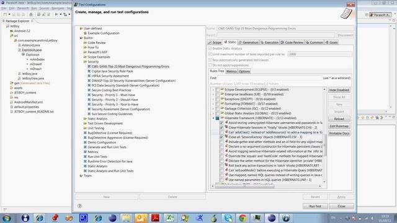
Task: Click Secure Coding Best Practices icon
Action: pyautogui.click(x=89, y=90)
